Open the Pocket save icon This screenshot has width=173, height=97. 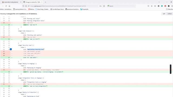point(148,6)
